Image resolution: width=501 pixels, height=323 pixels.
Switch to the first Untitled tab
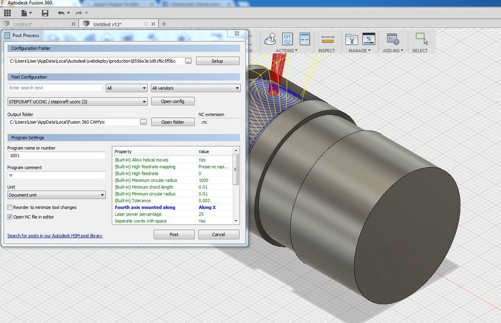pos(22,24)
